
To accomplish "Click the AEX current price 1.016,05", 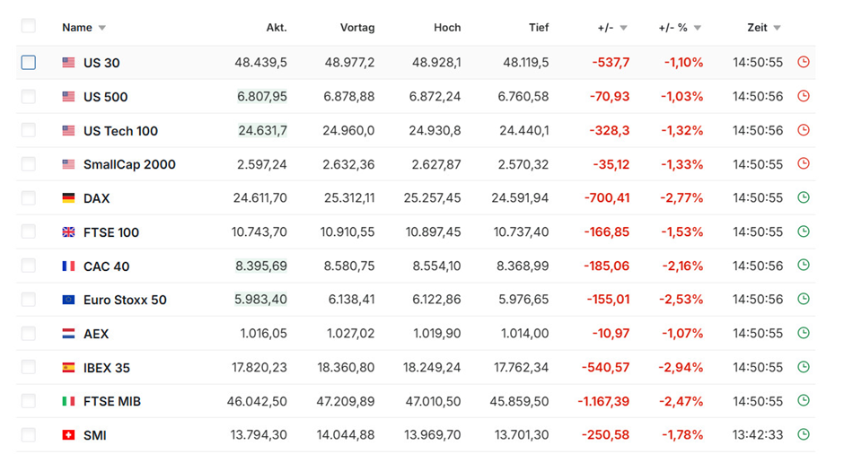I will [263, 334].
